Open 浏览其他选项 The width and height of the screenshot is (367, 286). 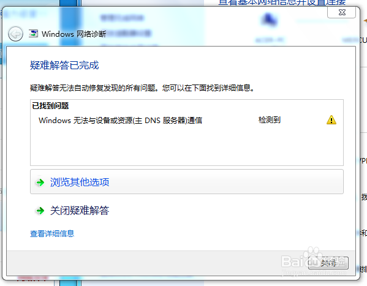coord(187,182)
